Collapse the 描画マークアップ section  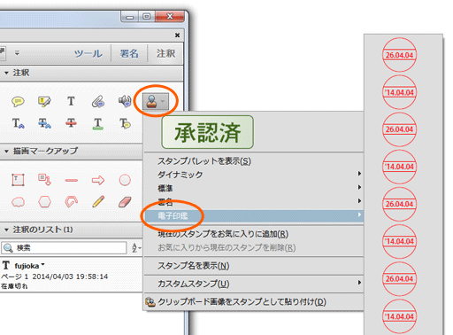coord(6,152)
